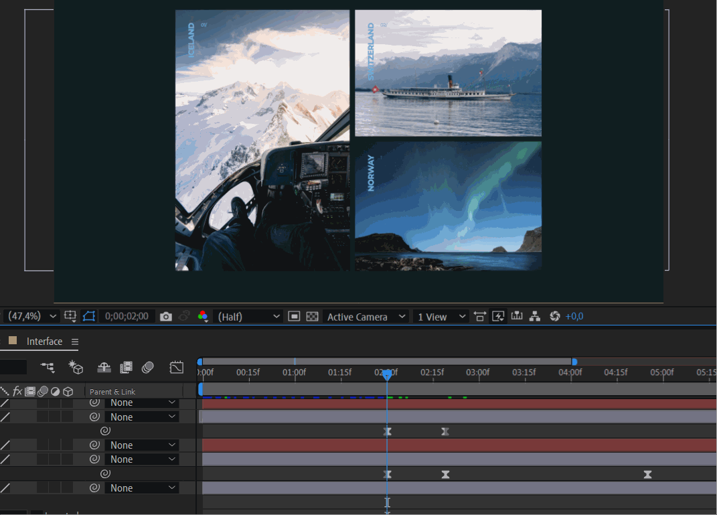Click the Draft 3D icon
717x515 pixels.
point(76,367)
